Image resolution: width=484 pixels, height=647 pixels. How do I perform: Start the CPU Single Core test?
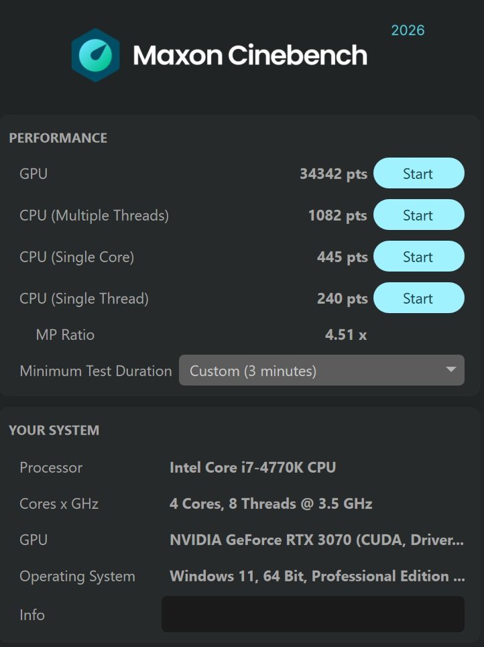418,257
